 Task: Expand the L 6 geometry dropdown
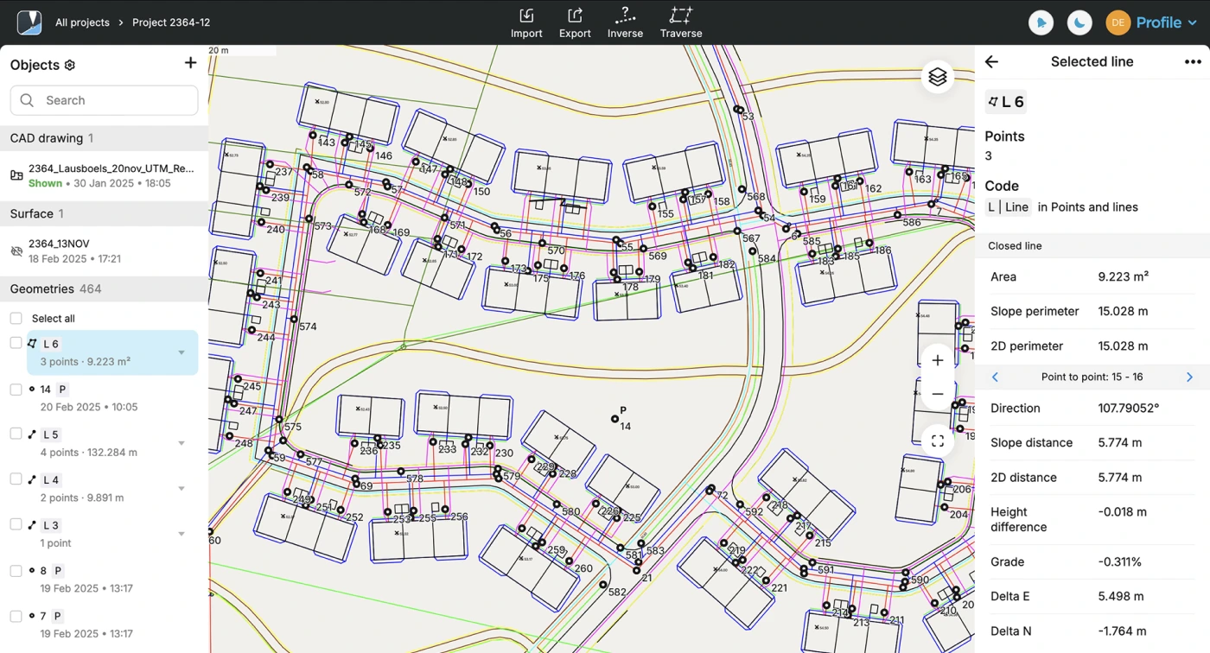181,352
